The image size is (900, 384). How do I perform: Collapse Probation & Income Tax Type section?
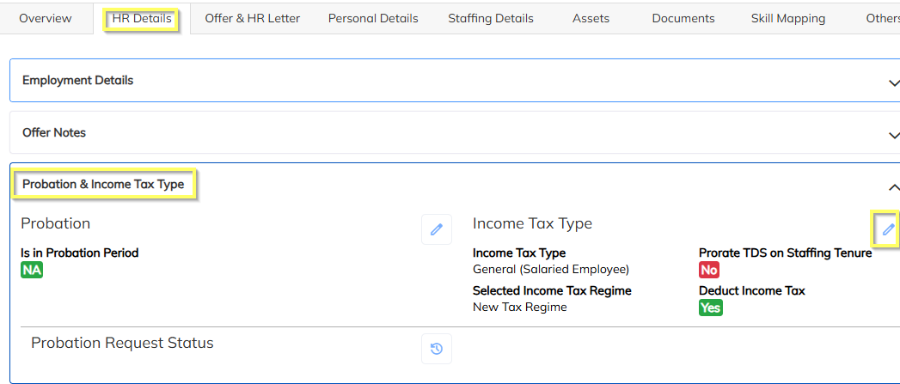pyautogui.click(x=893, y=187)
